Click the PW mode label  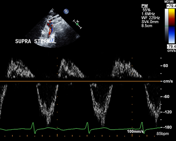point(144,6)
